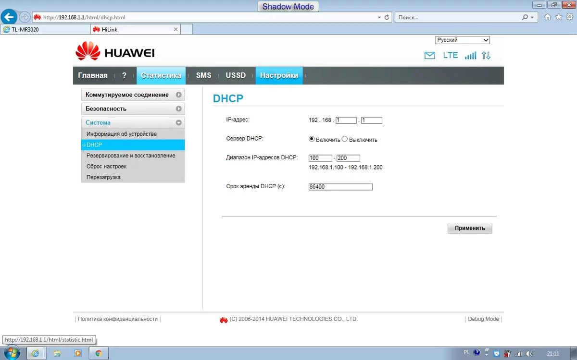Open the Русский language dropdown
The width and height of the screenshot is (577, 360).
pyautogui.click(x=462, y=40)
